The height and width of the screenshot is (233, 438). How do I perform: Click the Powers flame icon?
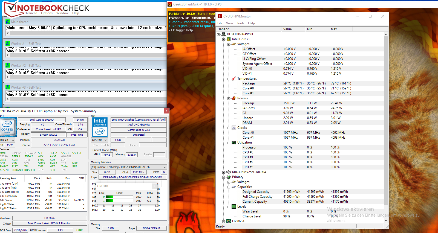tap(234, 98)
